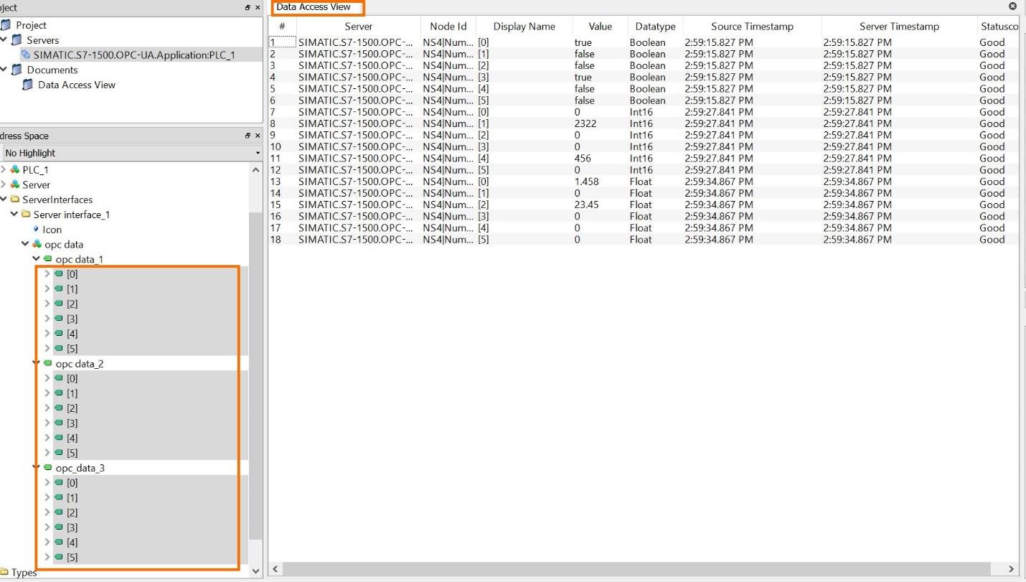Image resolution: width=1026 pixels, height=582 pixels.
Task: Select node [3] under opc_data_3
Action: (72, 527)
